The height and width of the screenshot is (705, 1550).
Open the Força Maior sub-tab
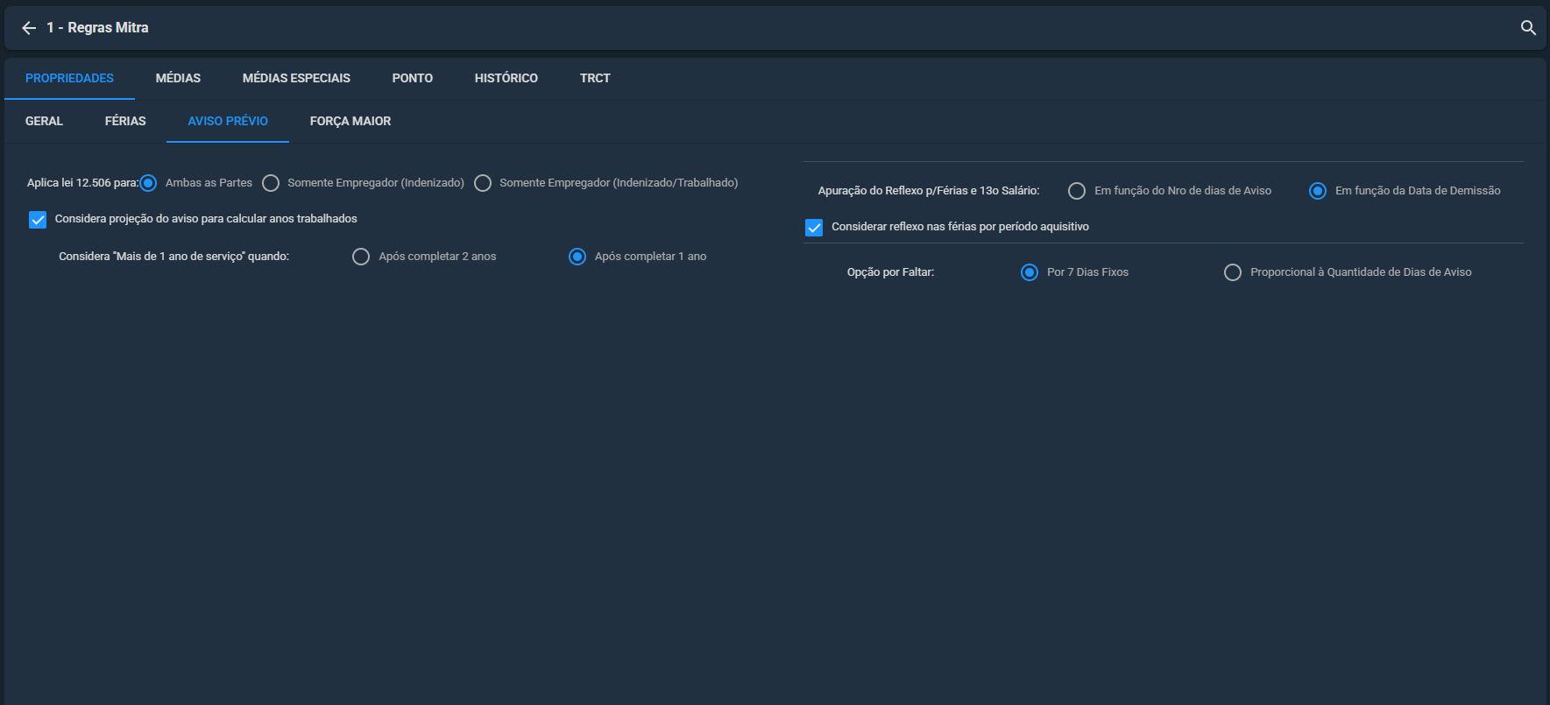350,121
